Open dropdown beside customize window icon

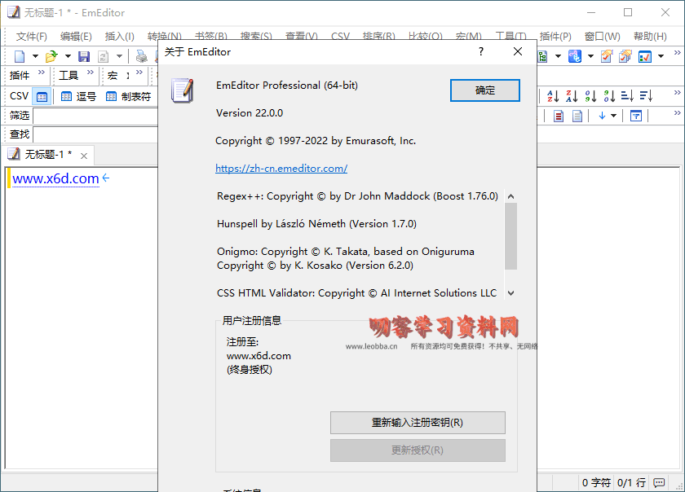[661, 56]
